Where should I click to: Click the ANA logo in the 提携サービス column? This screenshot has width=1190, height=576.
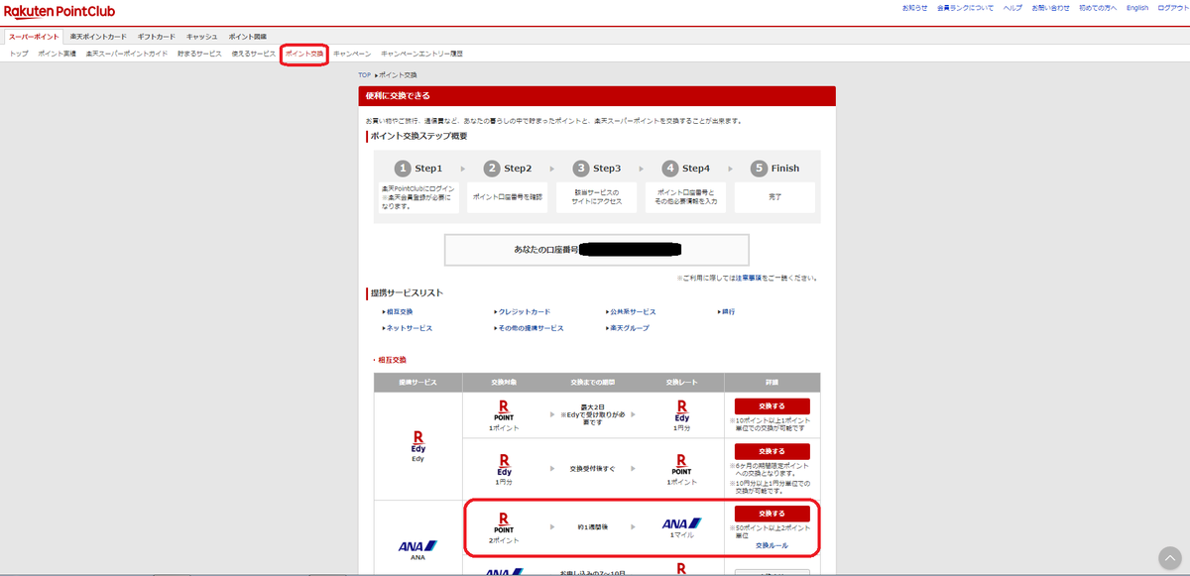click(417, 548)
